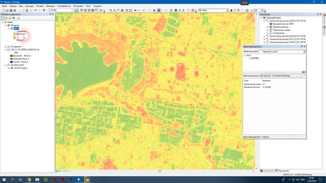Image resolution: width=326 pixels, height=183 pixels.
Task: Collapse the Текущий сеанс results node
Action: tap(261, 18)
